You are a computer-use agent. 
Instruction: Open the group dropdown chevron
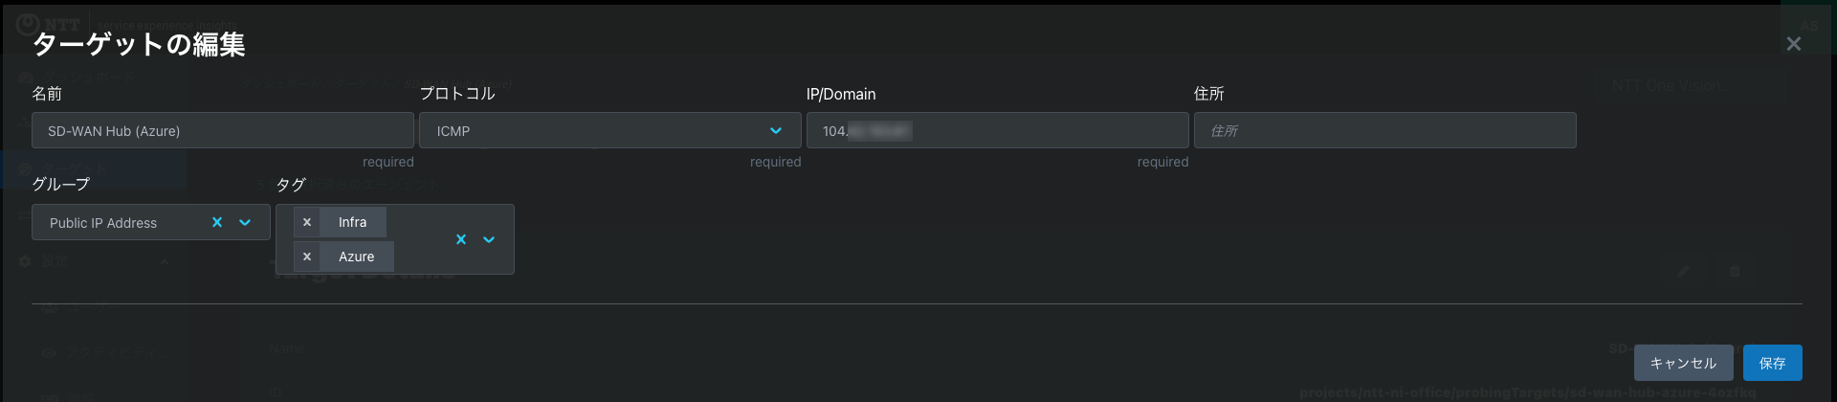click(x=245, y=222)
